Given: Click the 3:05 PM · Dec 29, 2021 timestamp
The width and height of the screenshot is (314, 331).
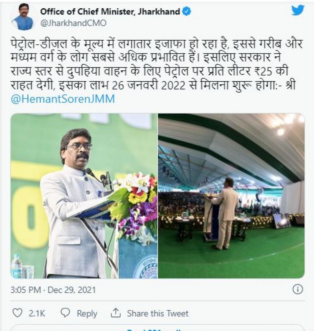Looking at the screenshot, I should tap(53, 290).
